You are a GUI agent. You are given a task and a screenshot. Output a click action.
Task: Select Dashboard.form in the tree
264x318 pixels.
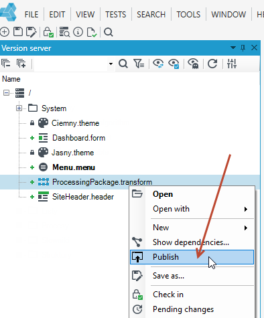78,138
